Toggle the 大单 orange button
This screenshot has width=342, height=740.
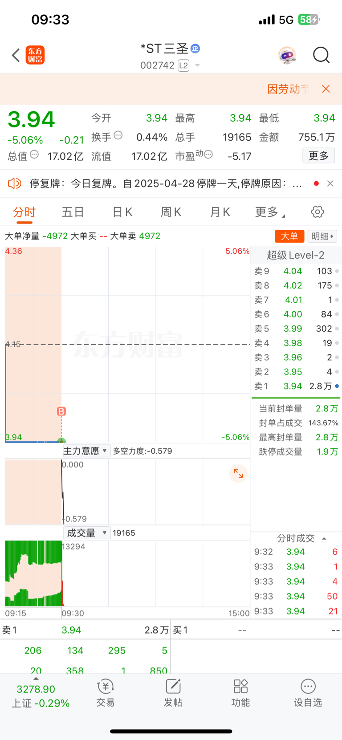289,236
